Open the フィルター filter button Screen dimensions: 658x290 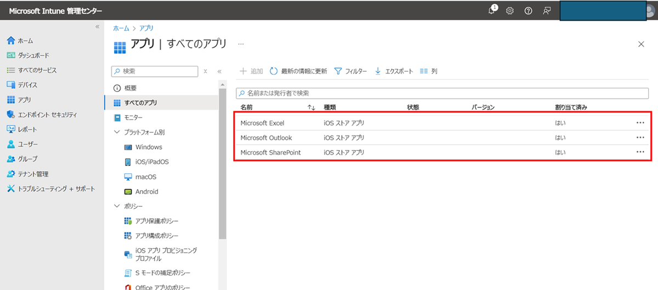350,71
